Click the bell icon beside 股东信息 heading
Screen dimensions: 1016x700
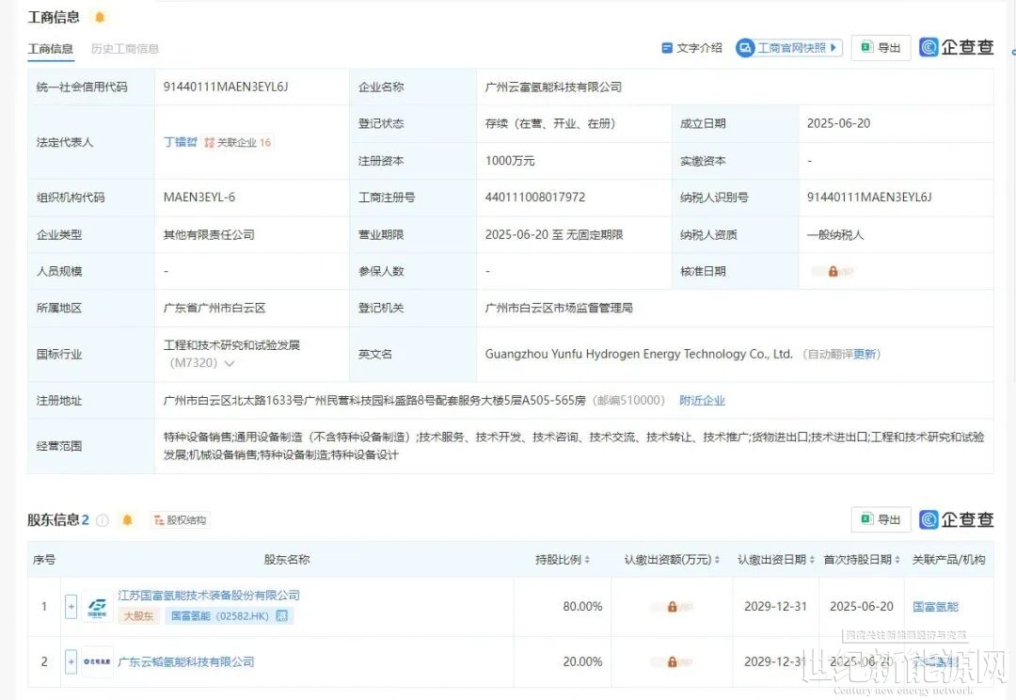click(128, 520)
